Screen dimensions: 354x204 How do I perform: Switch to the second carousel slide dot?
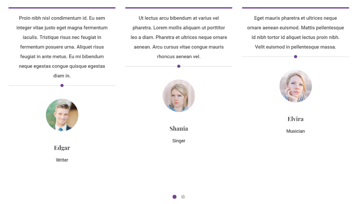pos(183,197)
